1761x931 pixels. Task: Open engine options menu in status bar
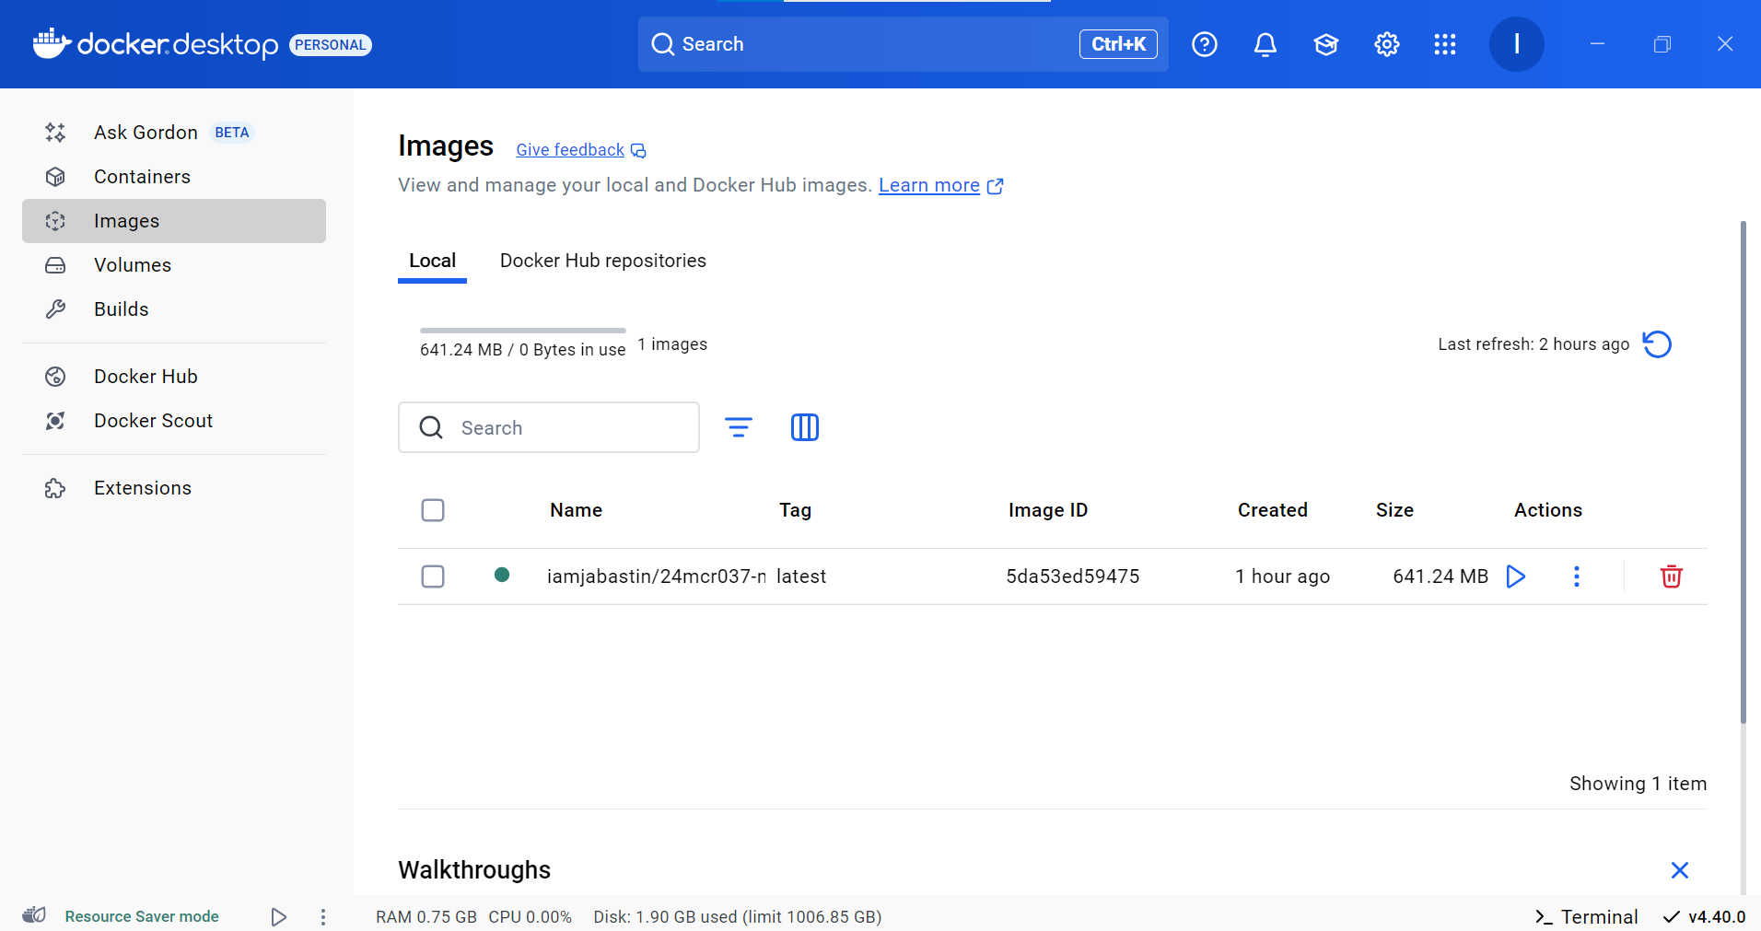322,917
